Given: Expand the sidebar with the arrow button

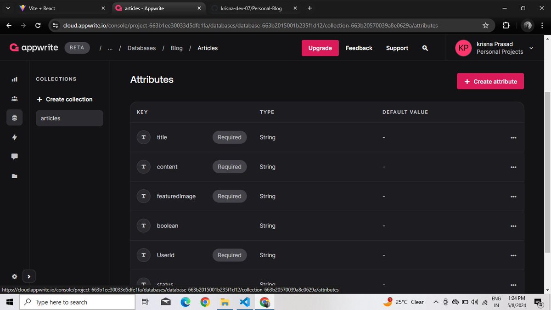Looking at the screenshot, I should pos(29,276).
